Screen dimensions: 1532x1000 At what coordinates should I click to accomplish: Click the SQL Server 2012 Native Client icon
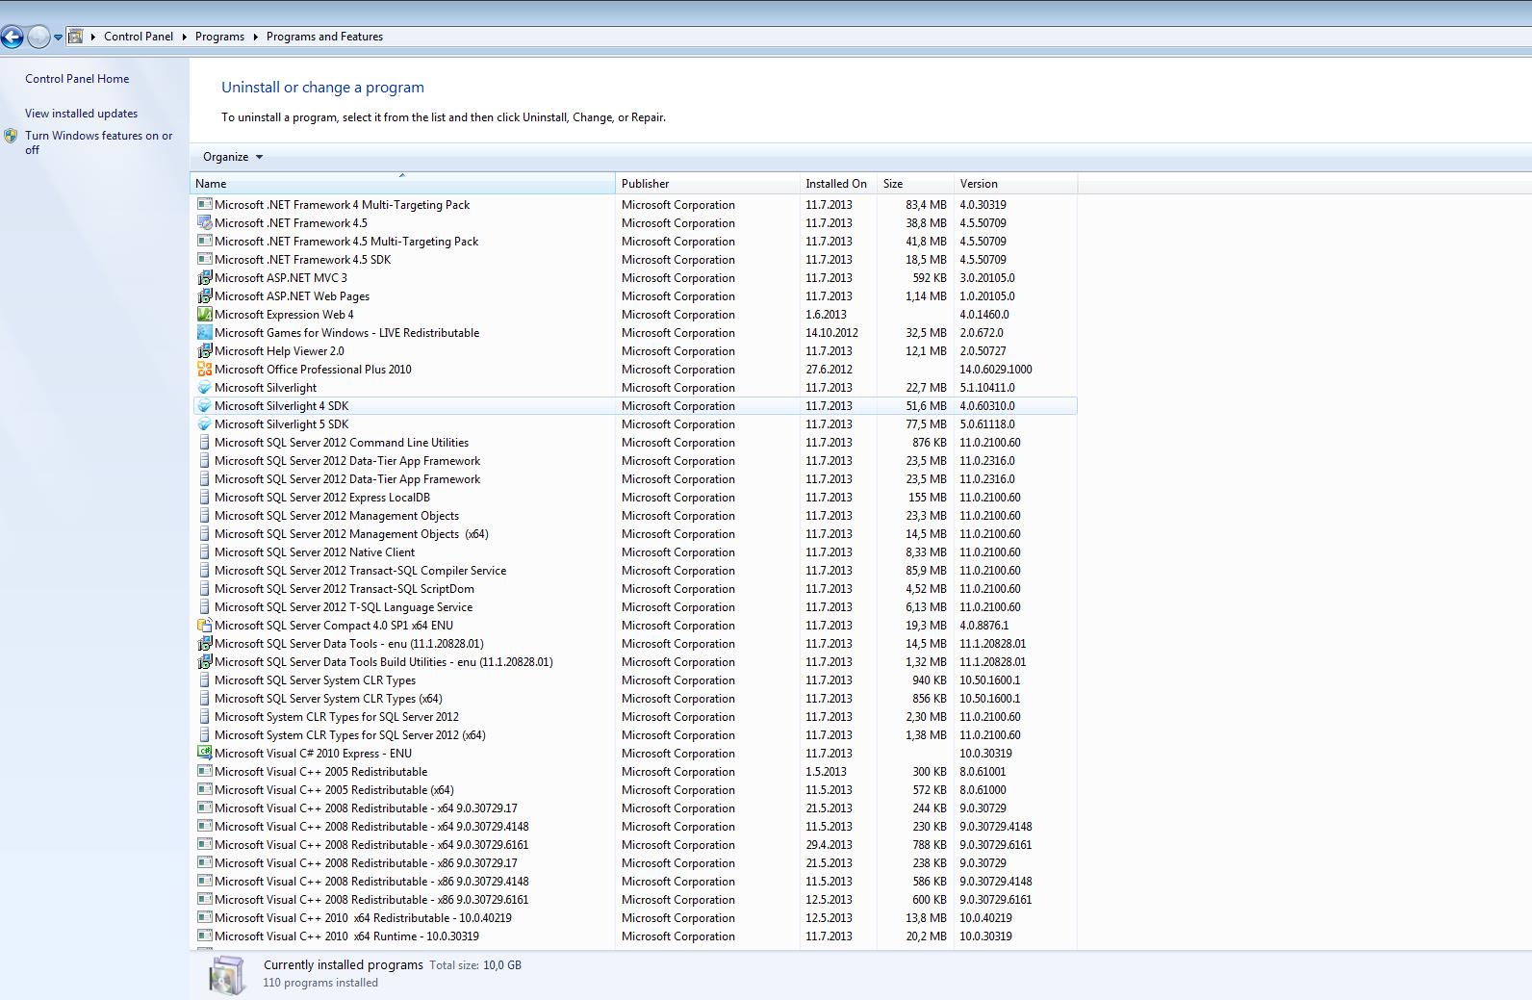coord(204,551)
